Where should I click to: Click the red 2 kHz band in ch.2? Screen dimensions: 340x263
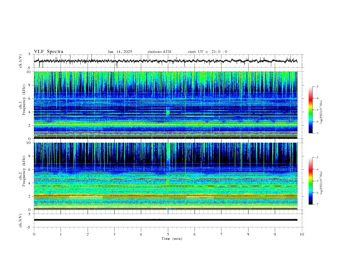(165, 196)
